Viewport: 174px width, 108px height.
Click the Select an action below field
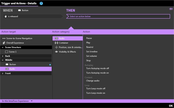point(118,16)
